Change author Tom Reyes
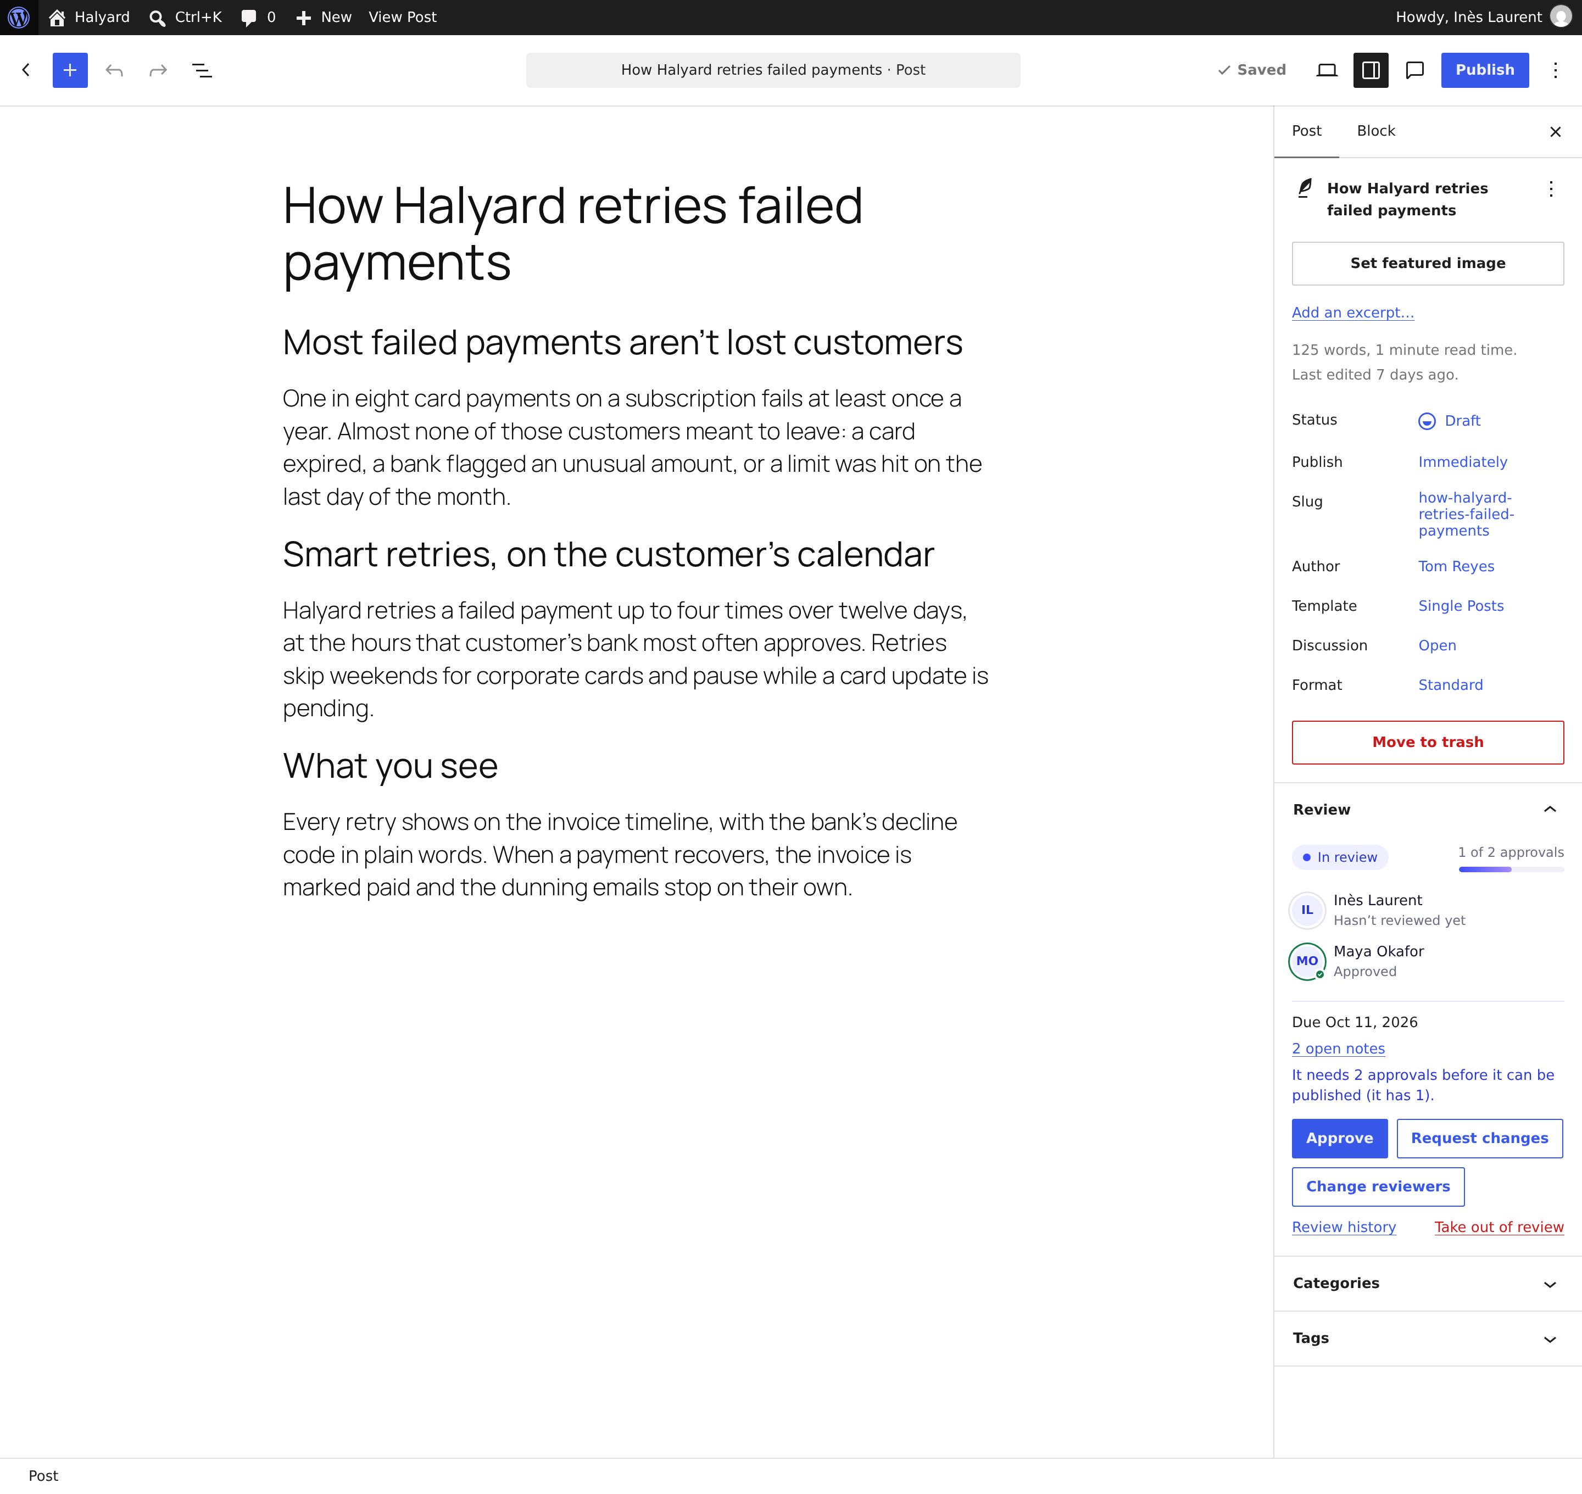The height and width of the screenshot is (1494, 1582). [1456, 566]
